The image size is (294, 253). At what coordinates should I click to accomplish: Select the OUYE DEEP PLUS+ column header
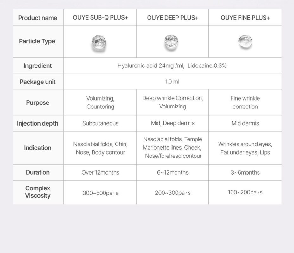coord(173,18)
